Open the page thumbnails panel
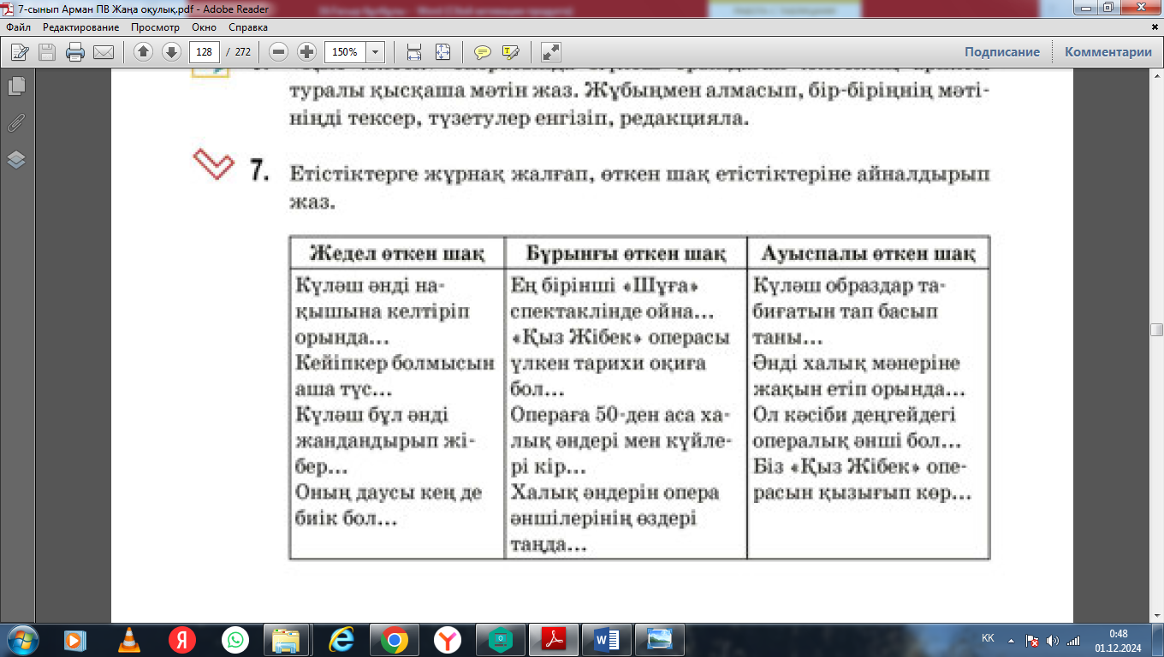 pyautogui.click(x=15, y=86)
